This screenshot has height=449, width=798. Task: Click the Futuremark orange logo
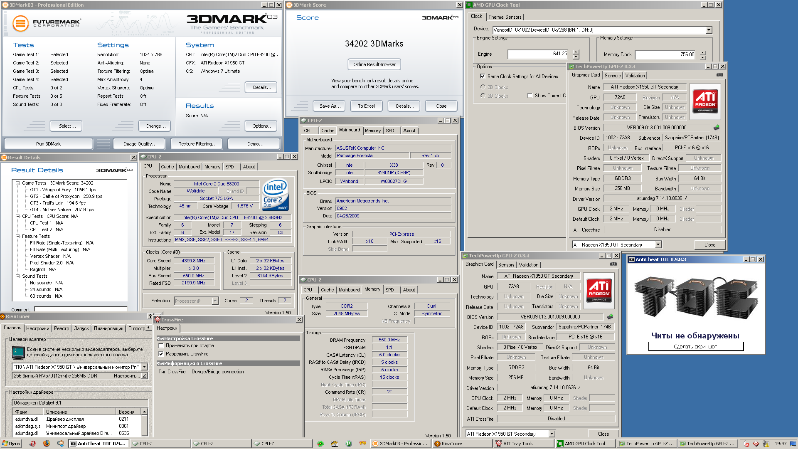tap(20, 23)
